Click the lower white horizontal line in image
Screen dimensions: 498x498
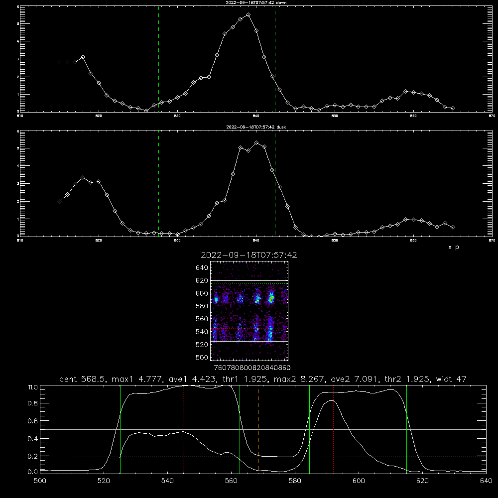point(249,341)
